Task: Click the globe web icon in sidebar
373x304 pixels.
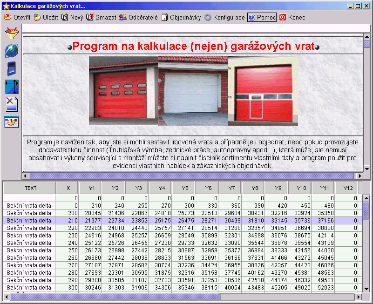Action: [x=12, y=51]
